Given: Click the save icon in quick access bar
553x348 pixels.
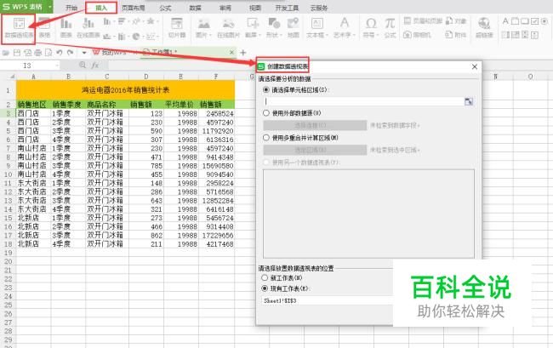Looking at the screenshot, I should coord(16,53).
